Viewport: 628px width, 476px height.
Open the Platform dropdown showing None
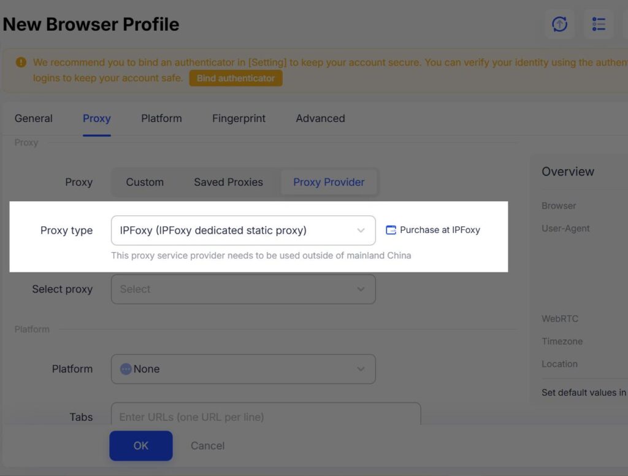click(243, 369)
